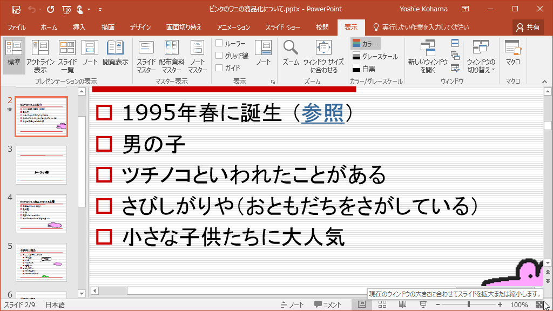The image size is (553, 311).
Task: Click Move Split icon
Action: (x=455, y=69)
